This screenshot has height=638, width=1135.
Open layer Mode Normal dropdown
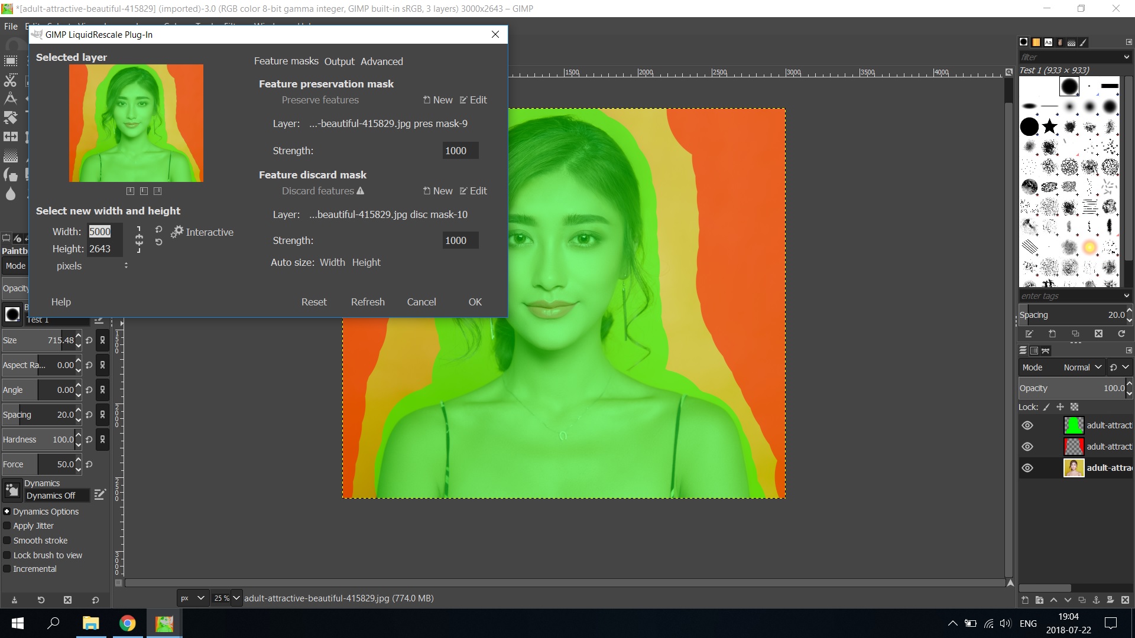tap(1082, 367)
